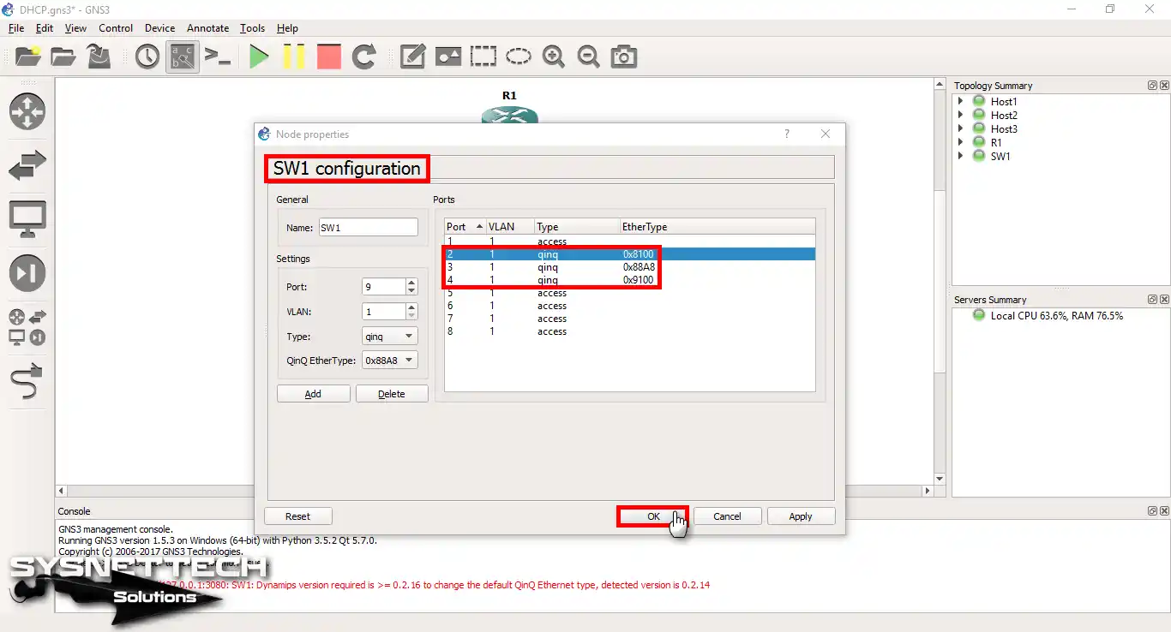Screen dimensions: 1171x632
Task: Click the Name field containing SW1
Action: pyautogui.click(x=368, y=228)
